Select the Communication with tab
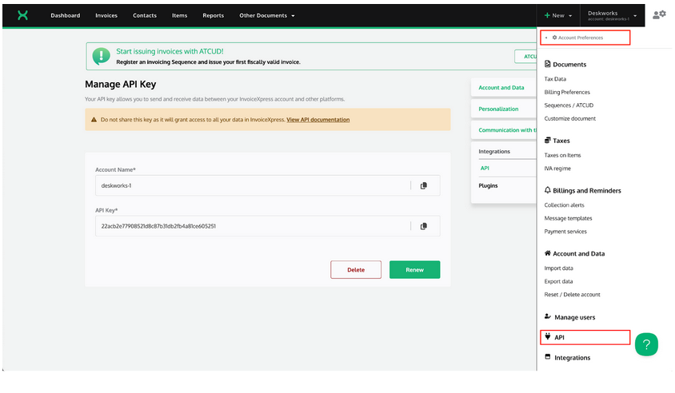This screenshot has height=393, width=675. pyautogui.click(x=504, y=130)
